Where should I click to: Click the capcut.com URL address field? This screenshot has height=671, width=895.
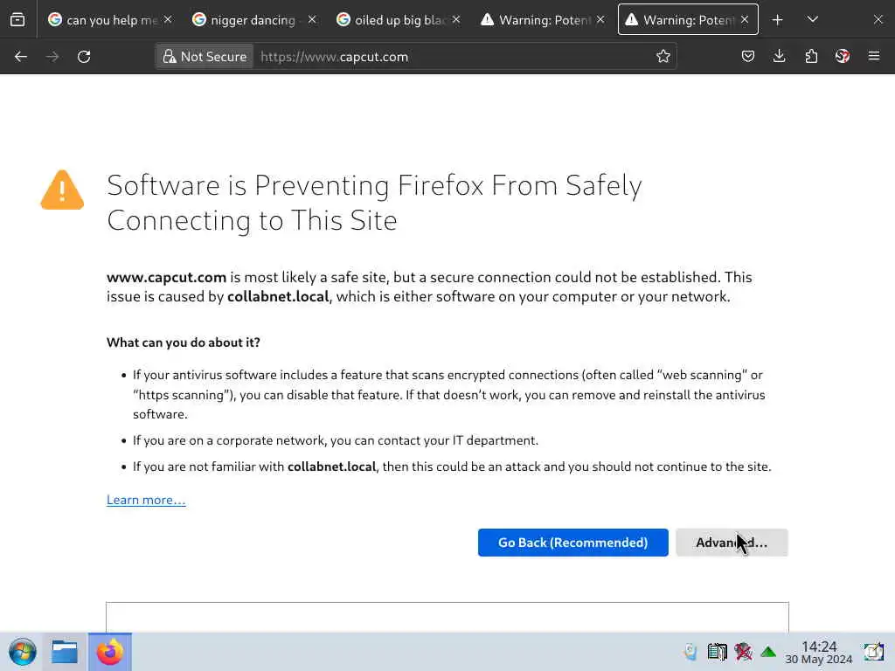[454, 57]
